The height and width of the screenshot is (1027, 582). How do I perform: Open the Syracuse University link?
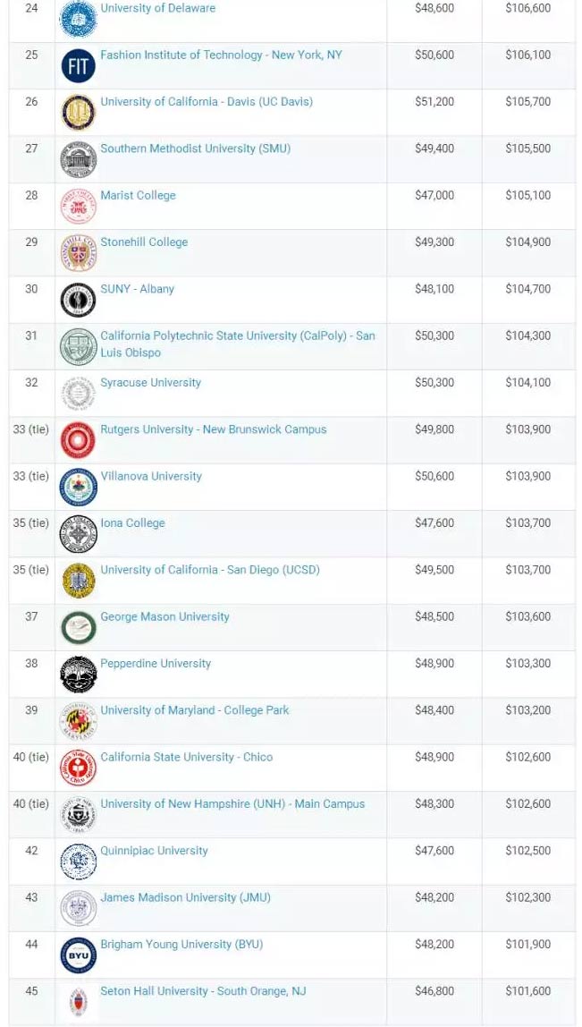click(150, 382)
